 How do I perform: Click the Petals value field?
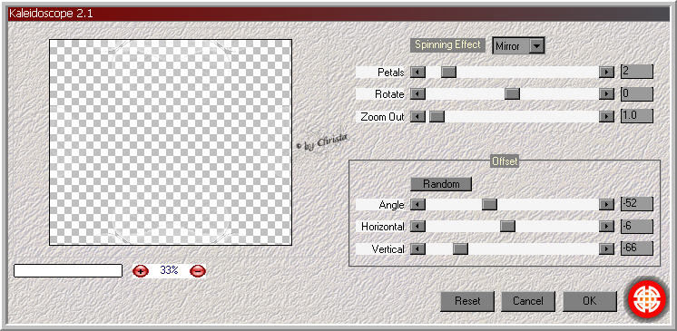pos(637,72)
